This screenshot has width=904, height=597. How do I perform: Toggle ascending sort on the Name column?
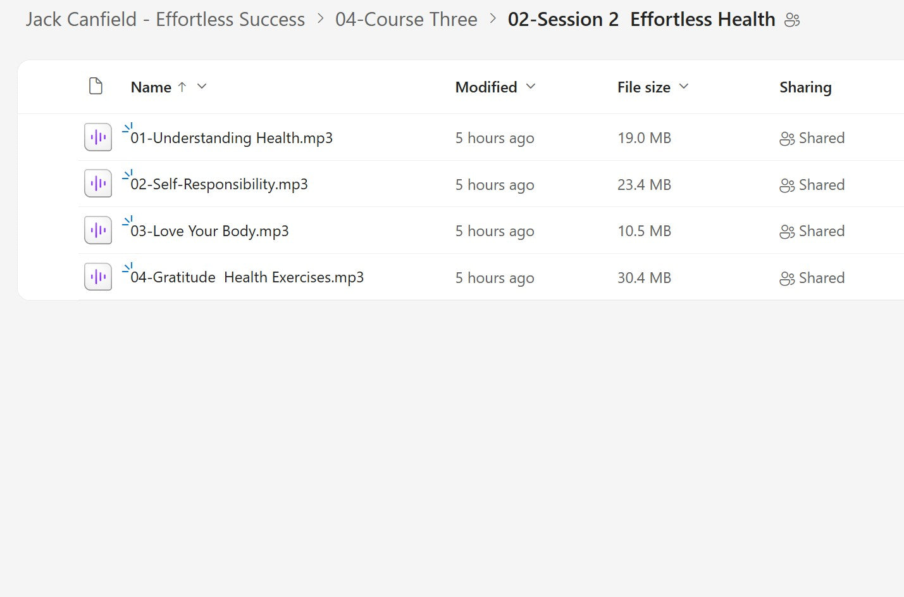(182, 87)
